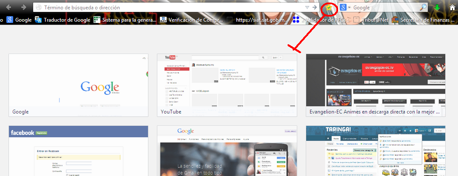Click the globe icon in address bar

tap(39, 8)
